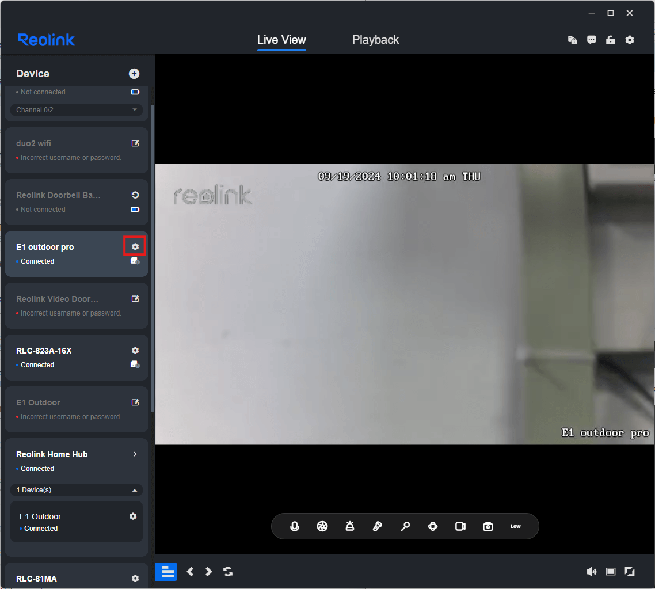Select the RLC-823A-16X device card
Screen dimensions: 655x589
[77, 358]
